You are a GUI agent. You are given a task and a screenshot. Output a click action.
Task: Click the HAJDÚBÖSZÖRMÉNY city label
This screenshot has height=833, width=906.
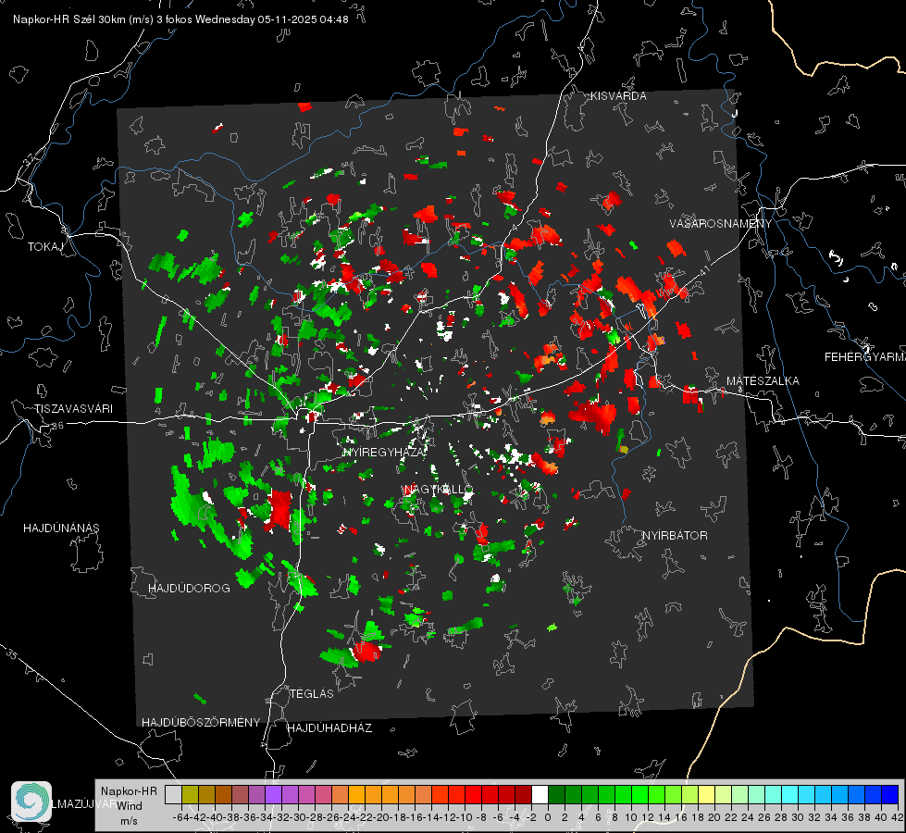(x=201, y=723)
